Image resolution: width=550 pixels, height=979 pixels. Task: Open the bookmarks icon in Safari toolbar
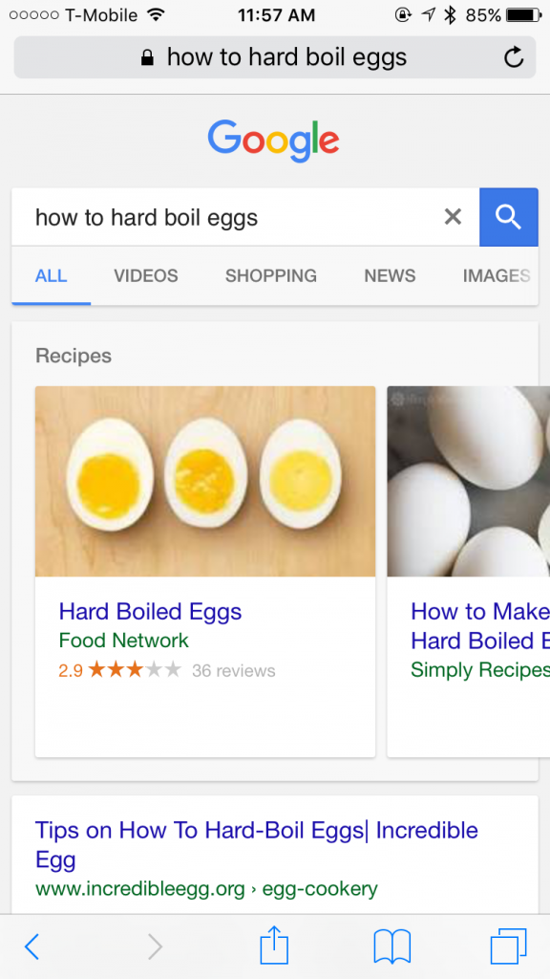point(391,946)
